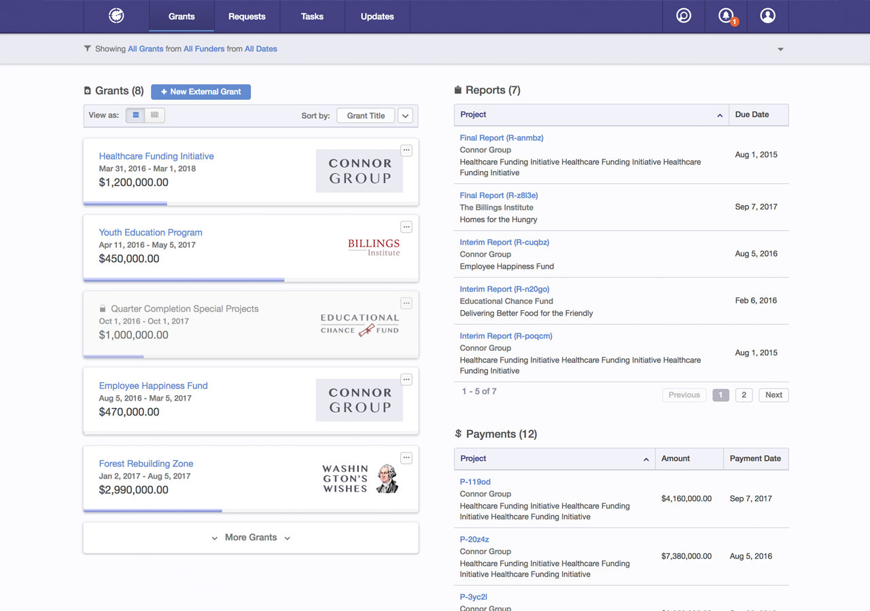Open the search icon in the header
Screen dimensions: 870x611
click(684, 16)
